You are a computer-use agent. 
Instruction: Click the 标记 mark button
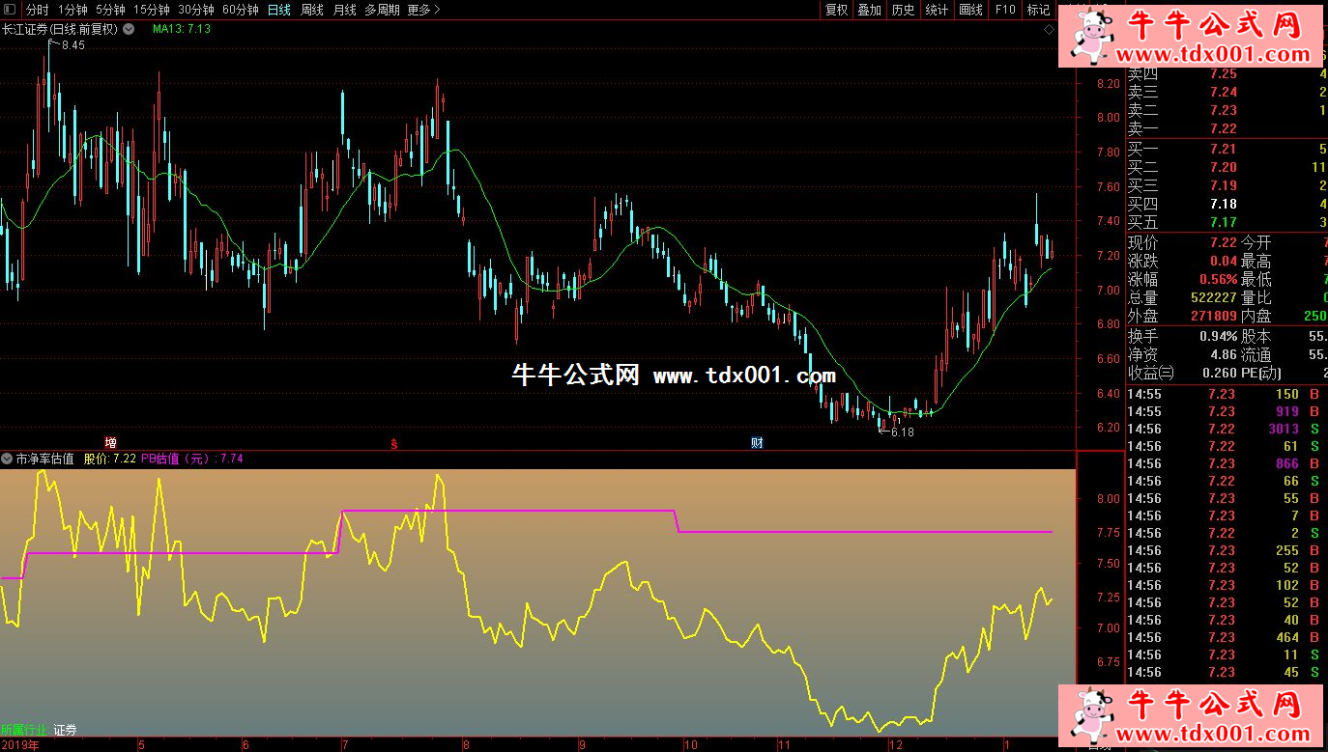[x=1038, y=10]
